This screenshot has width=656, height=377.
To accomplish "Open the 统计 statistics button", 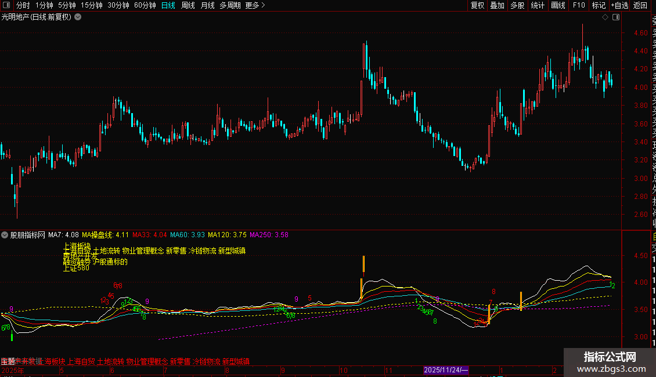I will [538, 5].
